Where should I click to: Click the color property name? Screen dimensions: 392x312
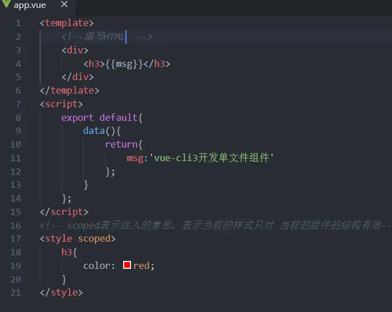pos(97,265)
